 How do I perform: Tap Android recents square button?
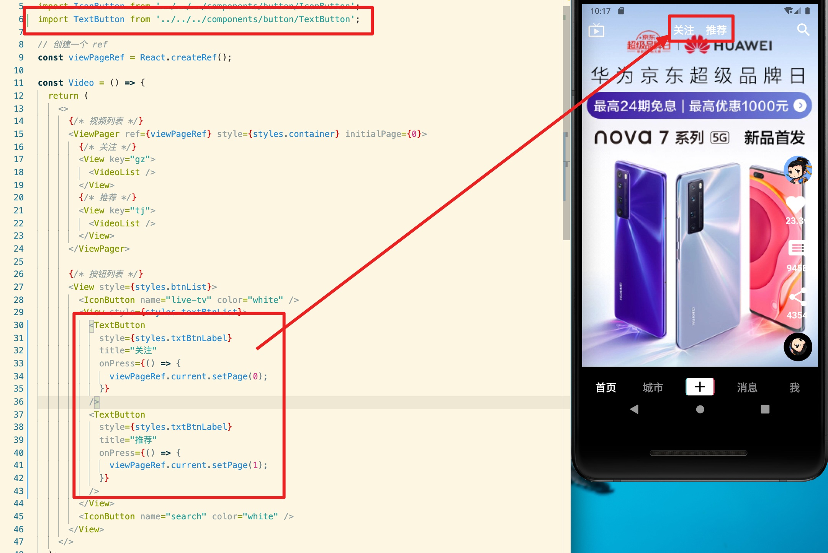coord(765,409)
